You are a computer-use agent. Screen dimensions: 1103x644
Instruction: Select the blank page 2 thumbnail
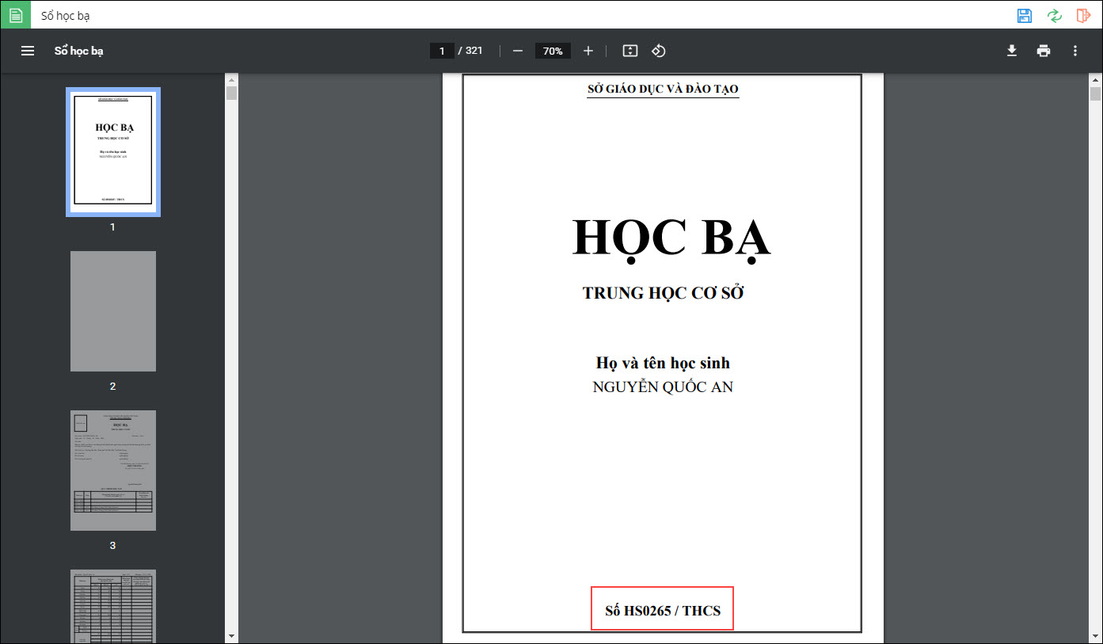coord(112,311)
